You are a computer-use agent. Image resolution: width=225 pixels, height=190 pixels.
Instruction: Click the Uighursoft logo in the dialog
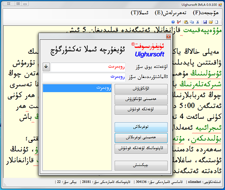148,50
